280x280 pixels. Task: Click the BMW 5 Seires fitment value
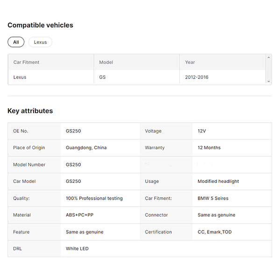coord(213,198)
